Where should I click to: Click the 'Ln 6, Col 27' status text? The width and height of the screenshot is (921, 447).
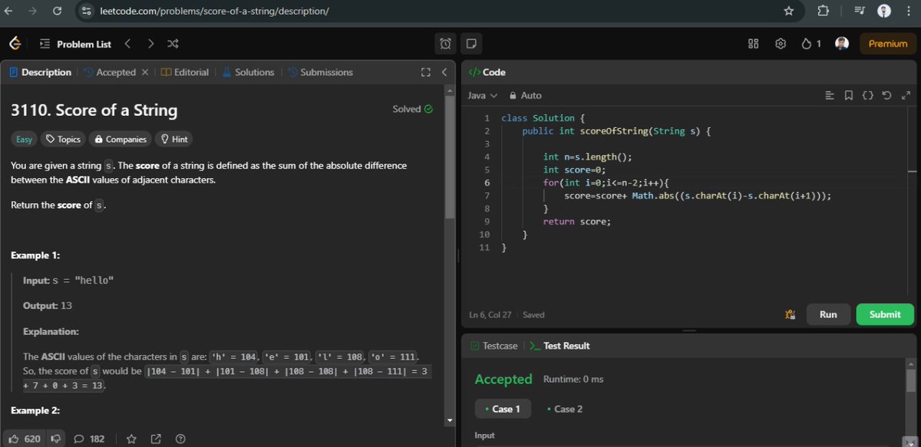[x=491, y=314]
